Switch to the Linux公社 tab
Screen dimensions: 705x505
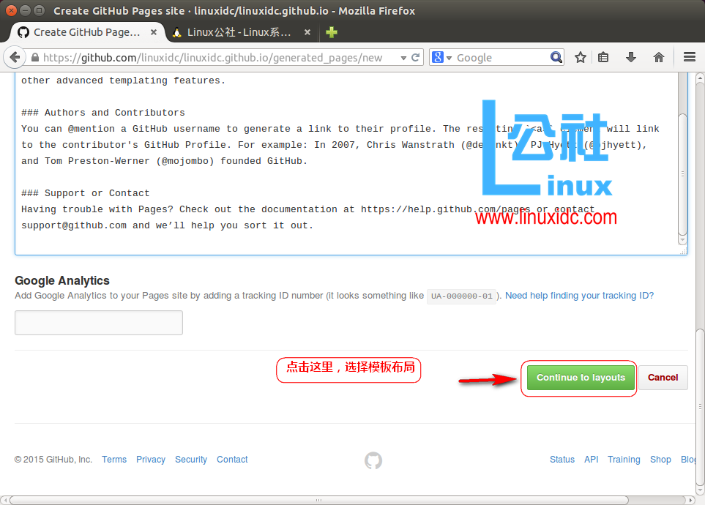[x=239, y=32]
